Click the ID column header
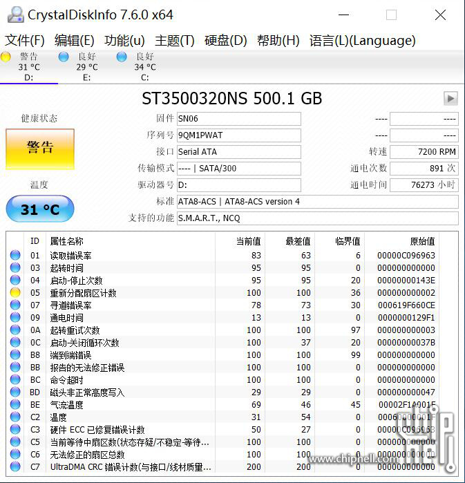 (35, 241)
